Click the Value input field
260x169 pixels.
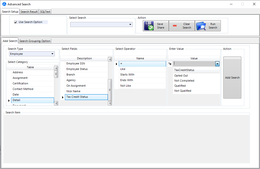(x=194, y=64)
